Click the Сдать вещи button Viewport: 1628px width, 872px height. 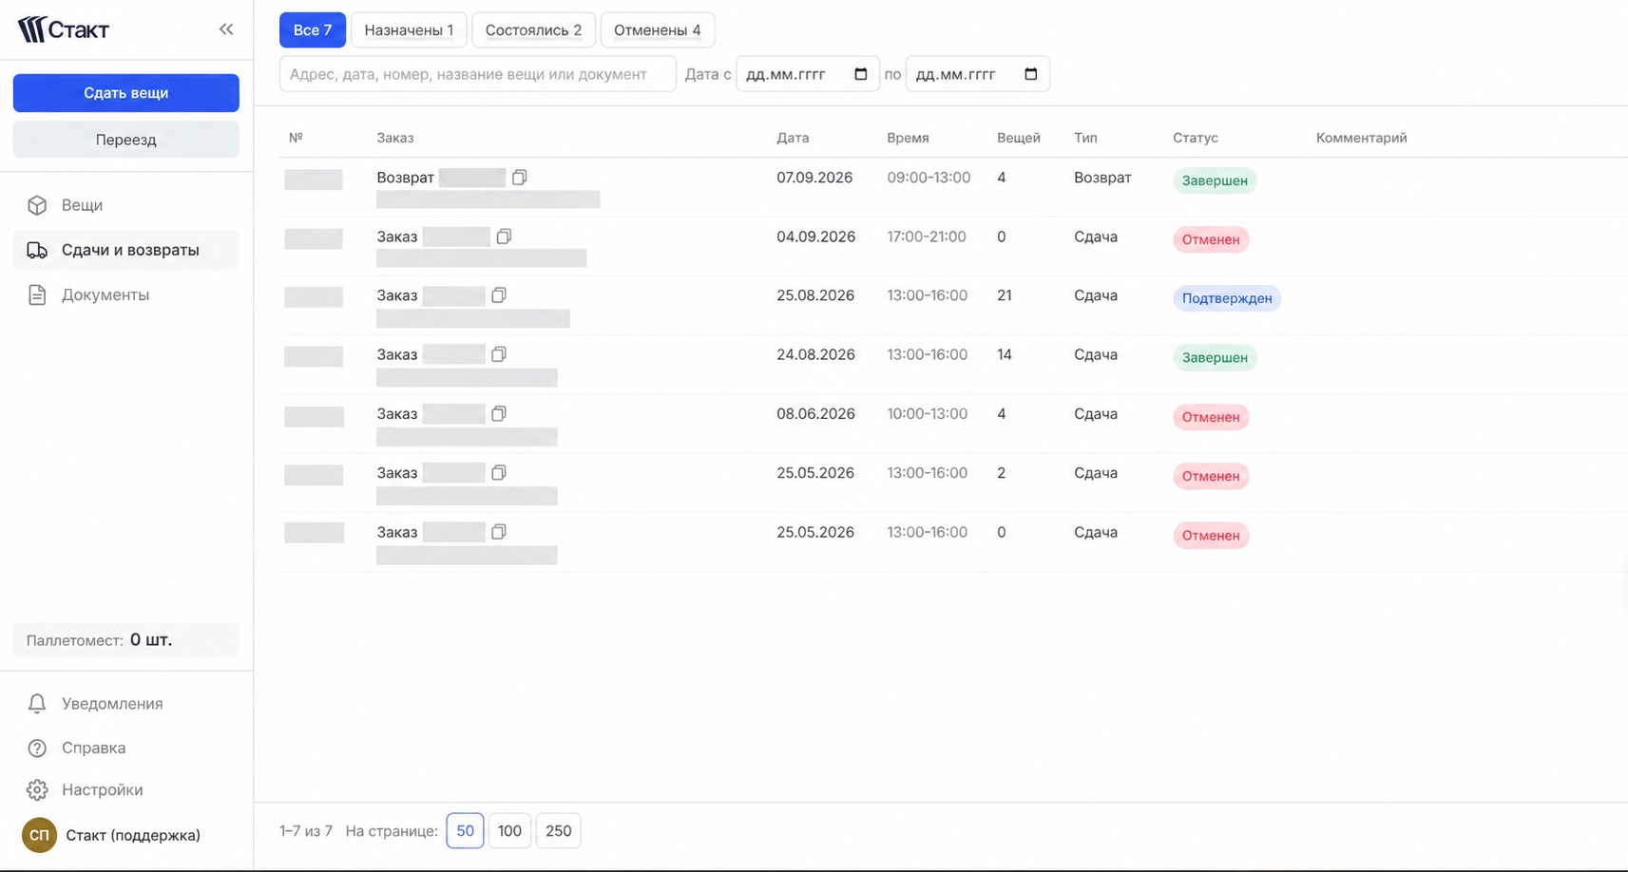[126, 93]
